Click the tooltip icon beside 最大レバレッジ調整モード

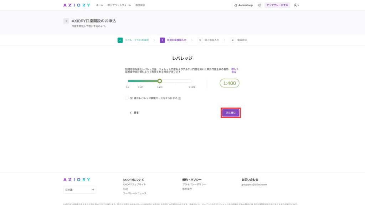point(180,98)
